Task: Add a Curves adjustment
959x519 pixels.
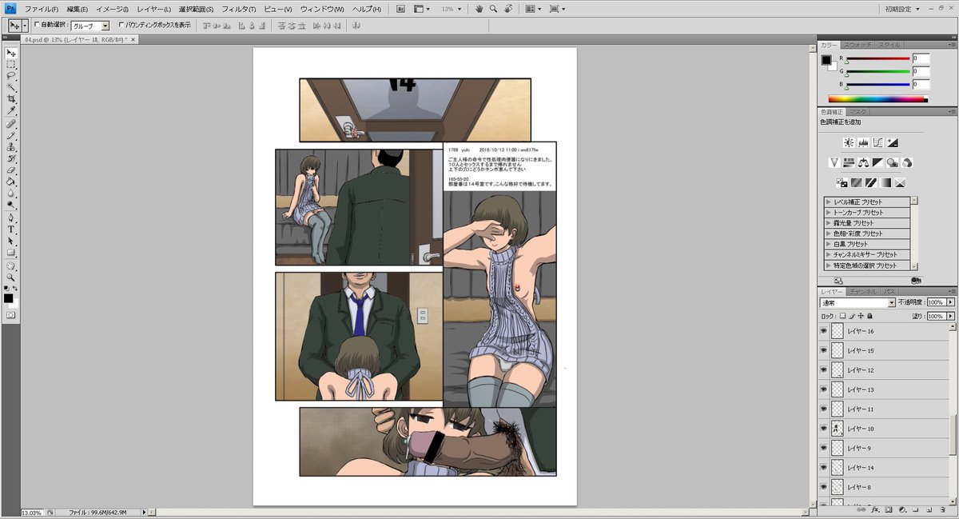Action: coord(877,142)
